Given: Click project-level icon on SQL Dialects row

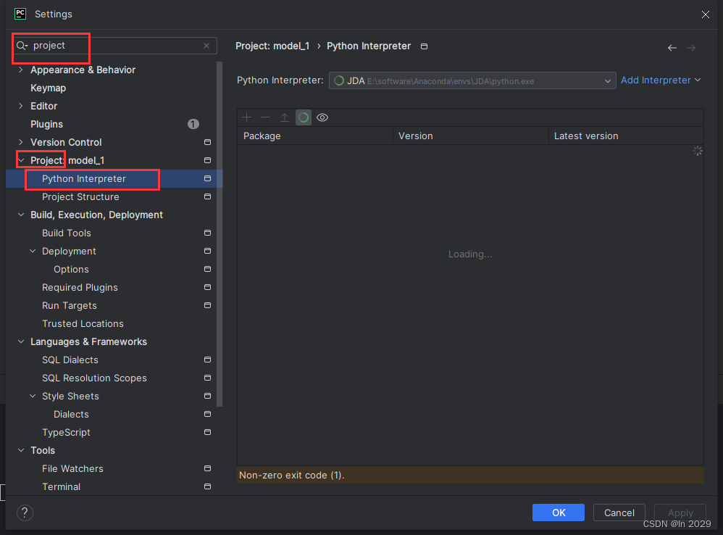Looking at the screenshot, I should pos(207,360).
